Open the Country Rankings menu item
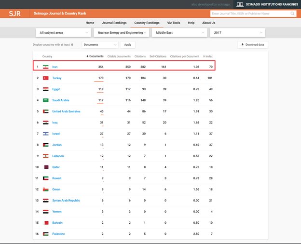The image size is (301, 244). (x=147, y=23)
